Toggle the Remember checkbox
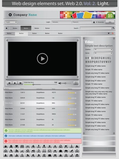The width and height of the screenshot is (119, 159). click(96, 22)
